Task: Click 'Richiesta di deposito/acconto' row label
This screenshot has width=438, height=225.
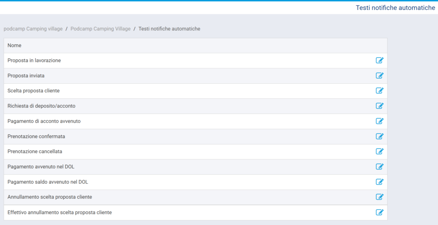Action: pos(41,106)
